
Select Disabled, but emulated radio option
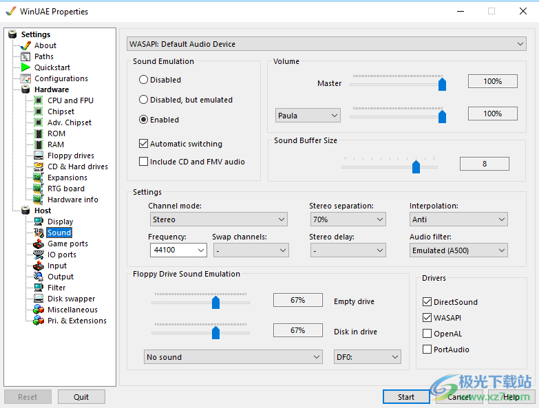pyautogui.click(x=143, y=100)
